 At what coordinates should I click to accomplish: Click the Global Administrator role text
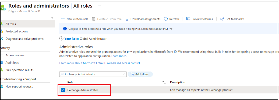(x=93, y=39)
